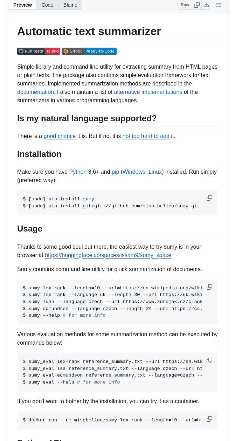Copy the sumy_eval commands block
Screen dimensions: 235x441
coord(209,360)
